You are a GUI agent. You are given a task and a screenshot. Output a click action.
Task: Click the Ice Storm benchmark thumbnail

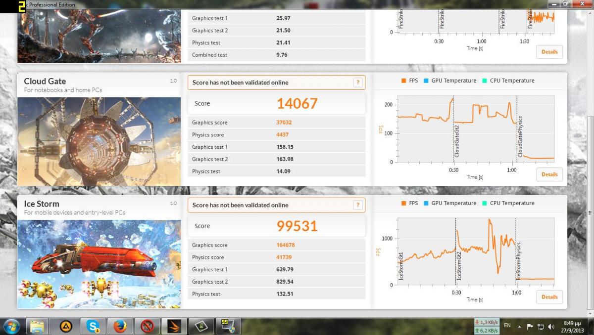[99, 264]
